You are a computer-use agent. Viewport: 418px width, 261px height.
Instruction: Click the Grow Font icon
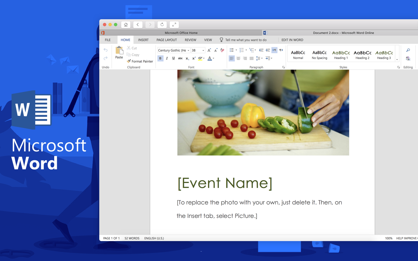209,50
